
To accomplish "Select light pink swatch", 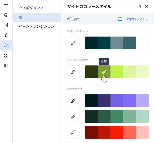I will tap(142, 132).
